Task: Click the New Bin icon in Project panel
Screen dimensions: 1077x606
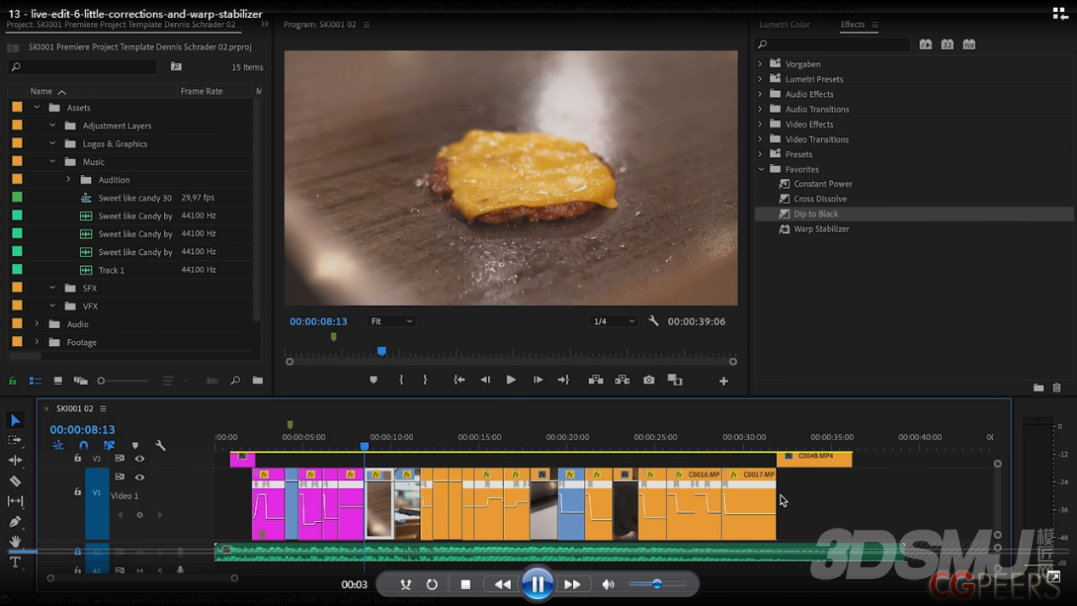Action: [258, 381]
